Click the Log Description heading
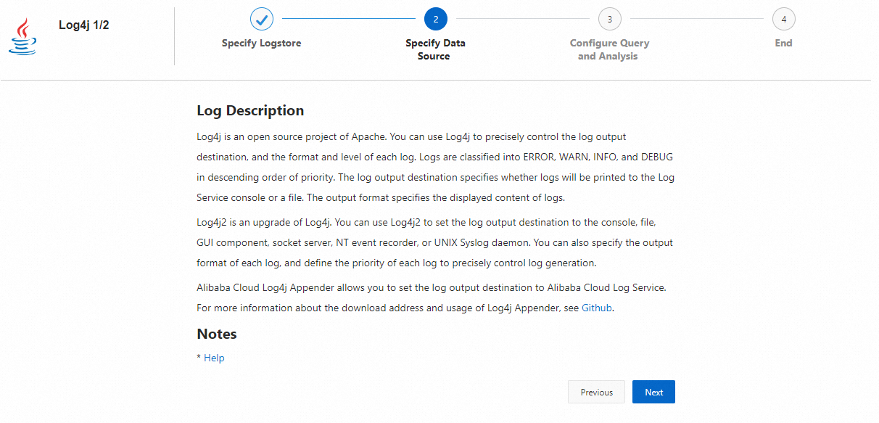The height and width of the screenshot is (423, 879). (250, 111)
